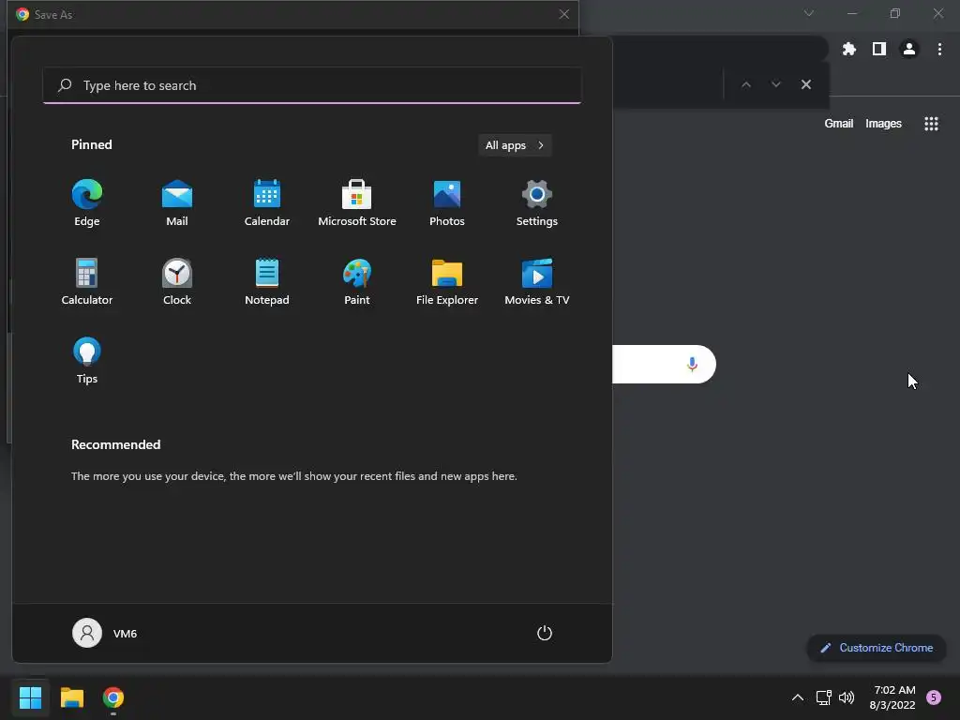960x720 pixels.
Task: Launch the Mail app
Action: click(x=177, y=202)
